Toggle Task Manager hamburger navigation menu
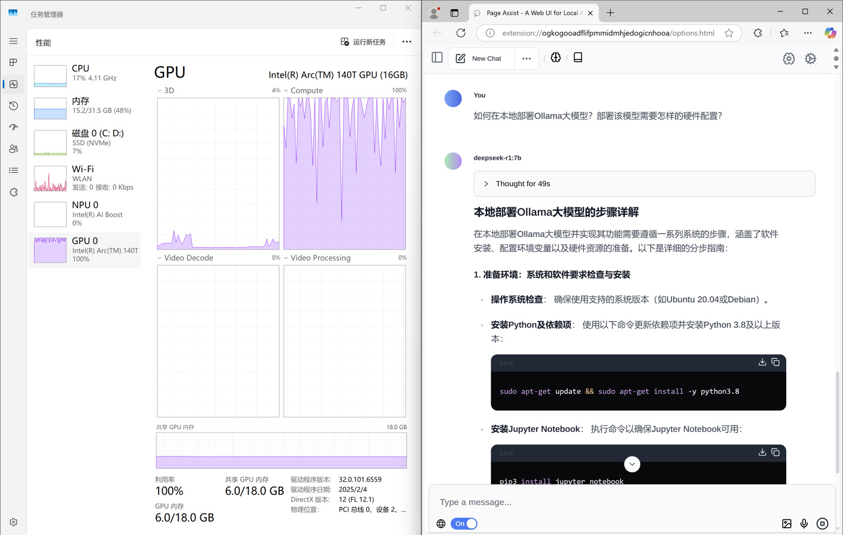The image size is (843, 535). pyautogui.click(x=13, y=42)
